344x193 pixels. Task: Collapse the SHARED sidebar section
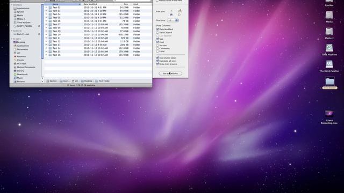coord(12,31)
